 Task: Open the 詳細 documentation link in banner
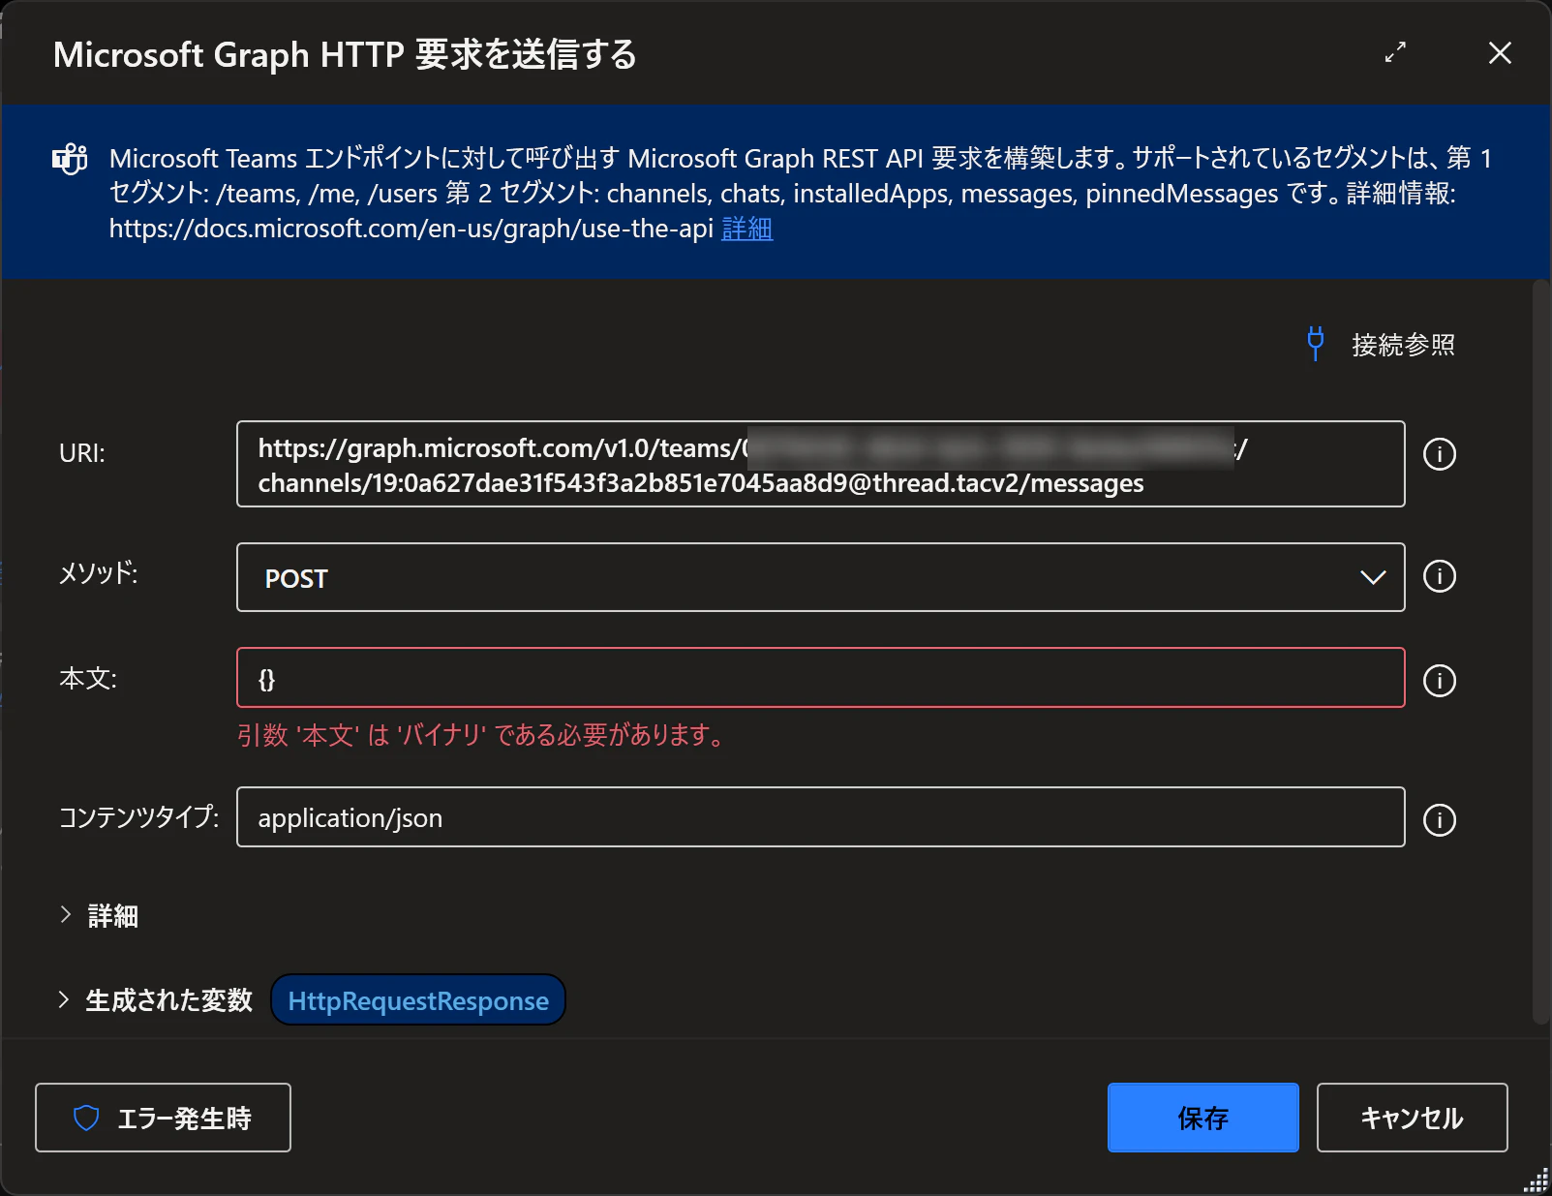pos(746,229)
